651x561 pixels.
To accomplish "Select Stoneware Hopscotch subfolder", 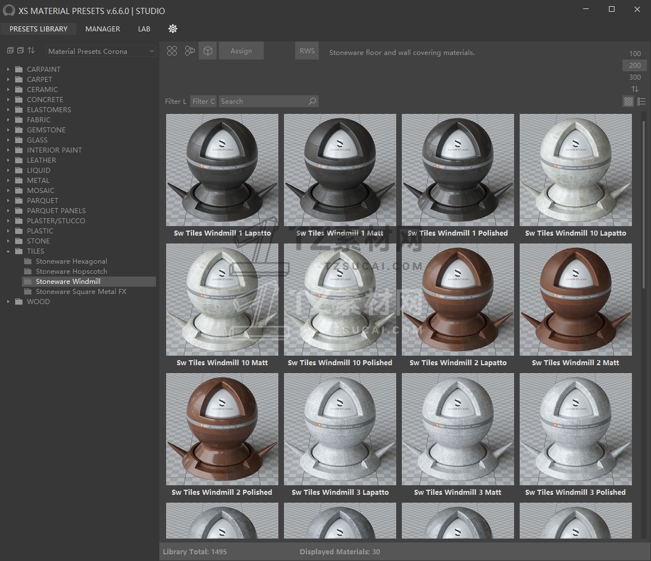I will click(x=71, y=272).
